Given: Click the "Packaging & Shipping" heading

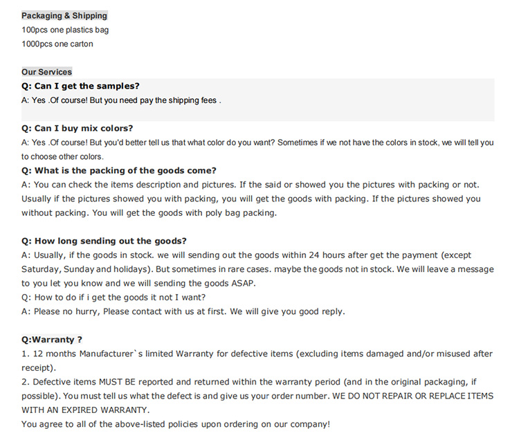Looking at the screenshot, I should coord(64,15).
